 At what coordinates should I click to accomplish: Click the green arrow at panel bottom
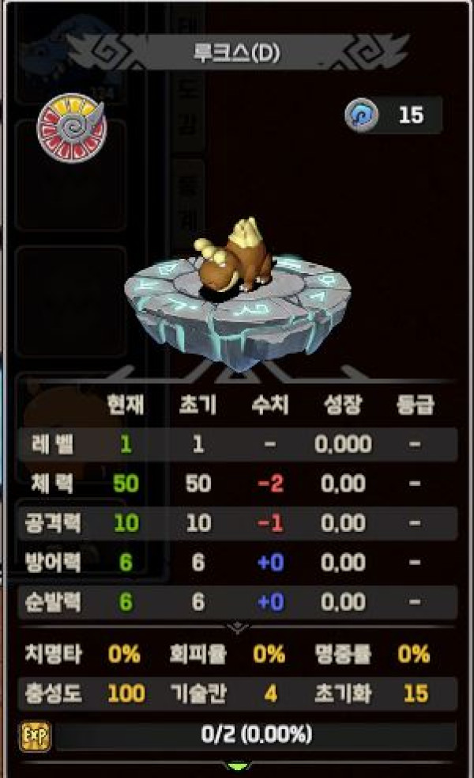coord(239,766)
